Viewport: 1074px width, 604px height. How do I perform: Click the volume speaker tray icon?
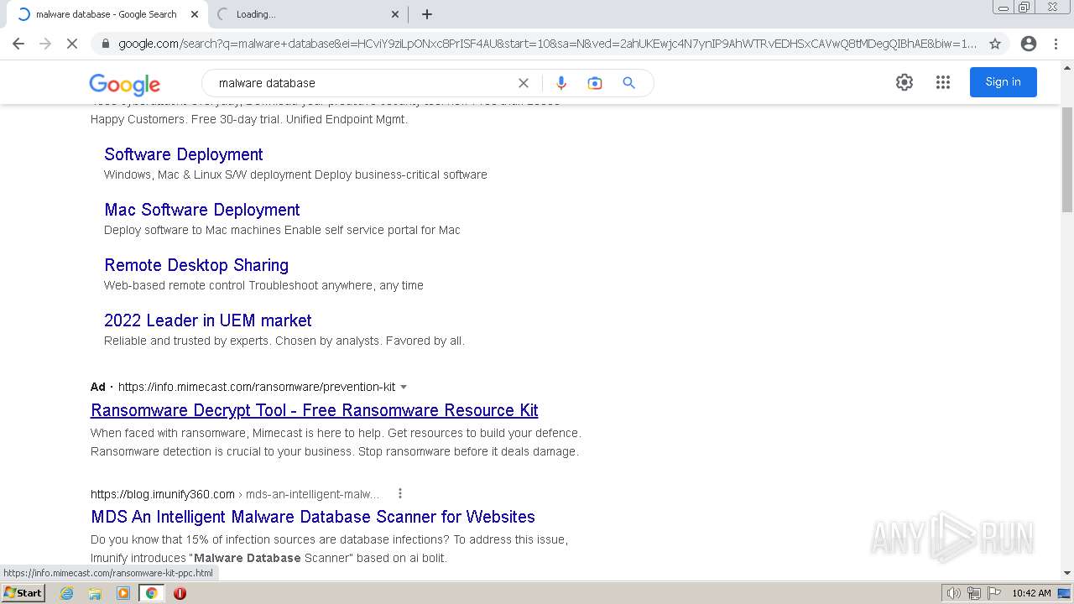coord(954,593)
